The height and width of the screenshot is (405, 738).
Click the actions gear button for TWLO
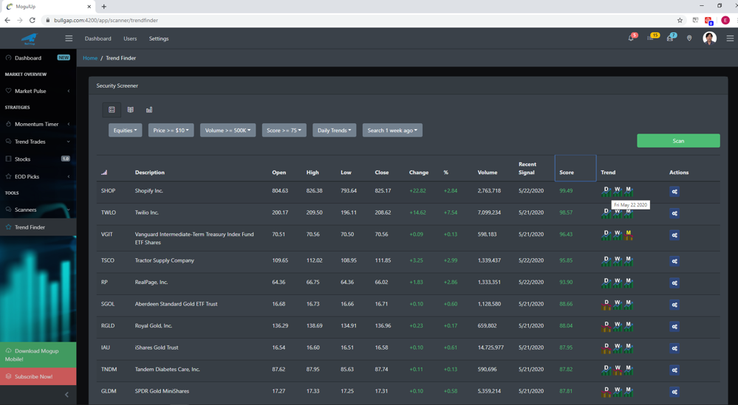[x=674, y=213]
